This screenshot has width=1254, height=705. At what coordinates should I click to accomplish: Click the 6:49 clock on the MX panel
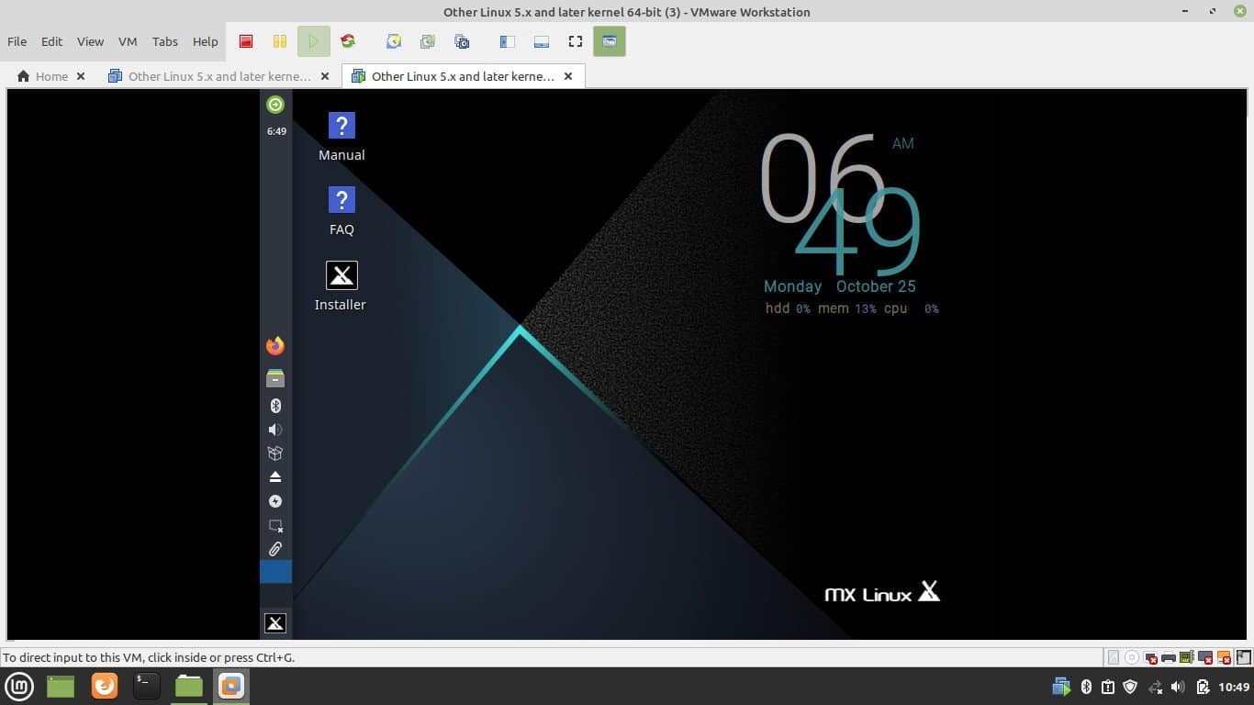(x=276, y=131)
